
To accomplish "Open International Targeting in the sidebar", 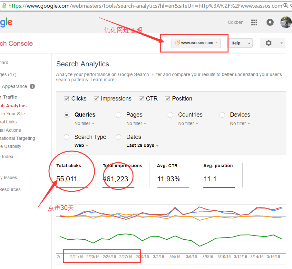I will [x=17, y=138].
